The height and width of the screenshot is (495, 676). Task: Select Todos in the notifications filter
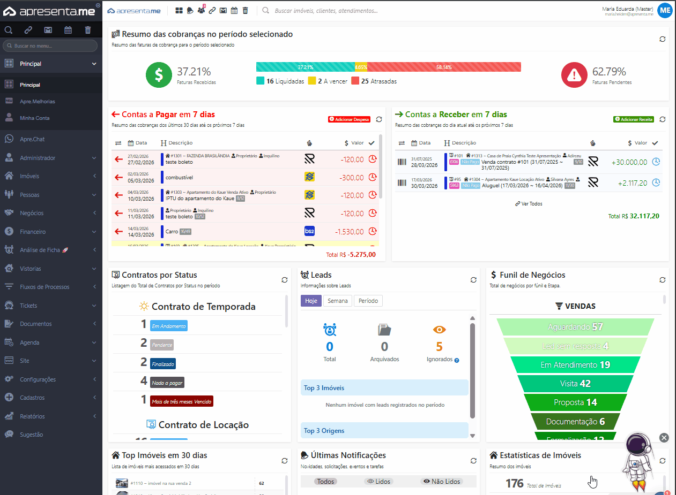pyautogui.click(x=325, y=481)
